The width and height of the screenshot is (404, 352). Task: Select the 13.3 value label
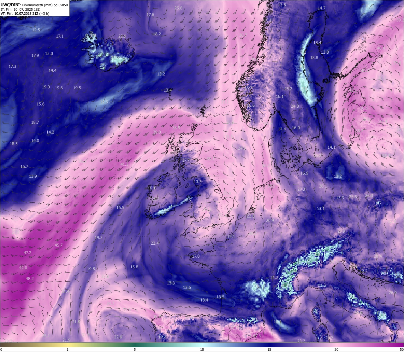tap(171, 283)
